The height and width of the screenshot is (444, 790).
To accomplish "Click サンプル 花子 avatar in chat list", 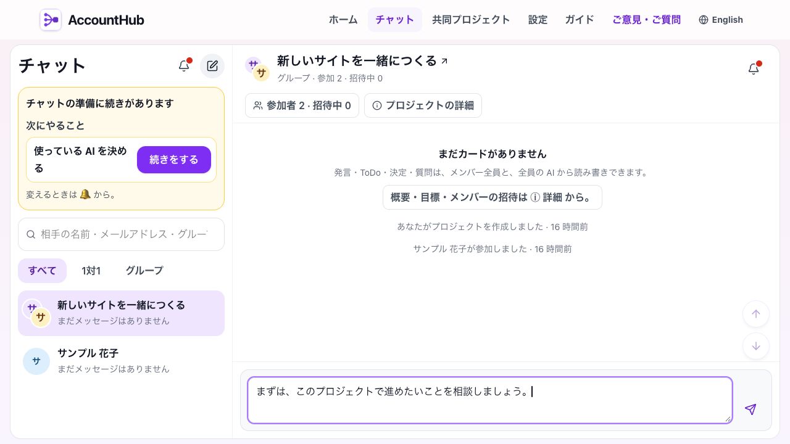I will point(36,361).
